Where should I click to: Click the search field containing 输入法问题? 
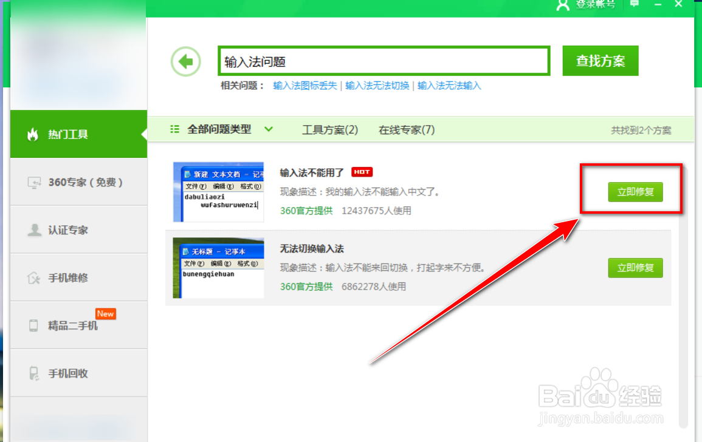point(384,61)
